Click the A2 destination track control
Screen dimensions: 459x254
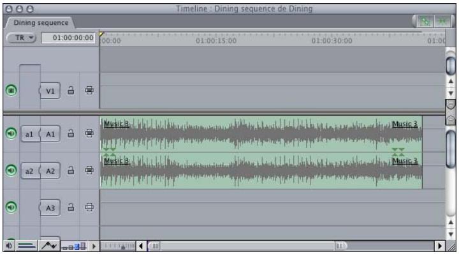tap(50, 171)
